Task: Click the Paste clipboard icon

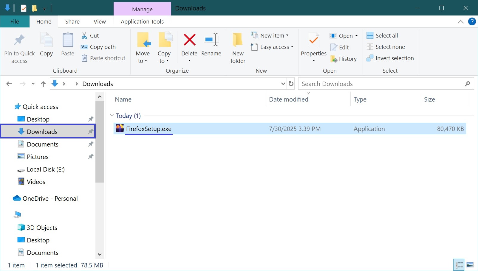Action: [68, 40]
